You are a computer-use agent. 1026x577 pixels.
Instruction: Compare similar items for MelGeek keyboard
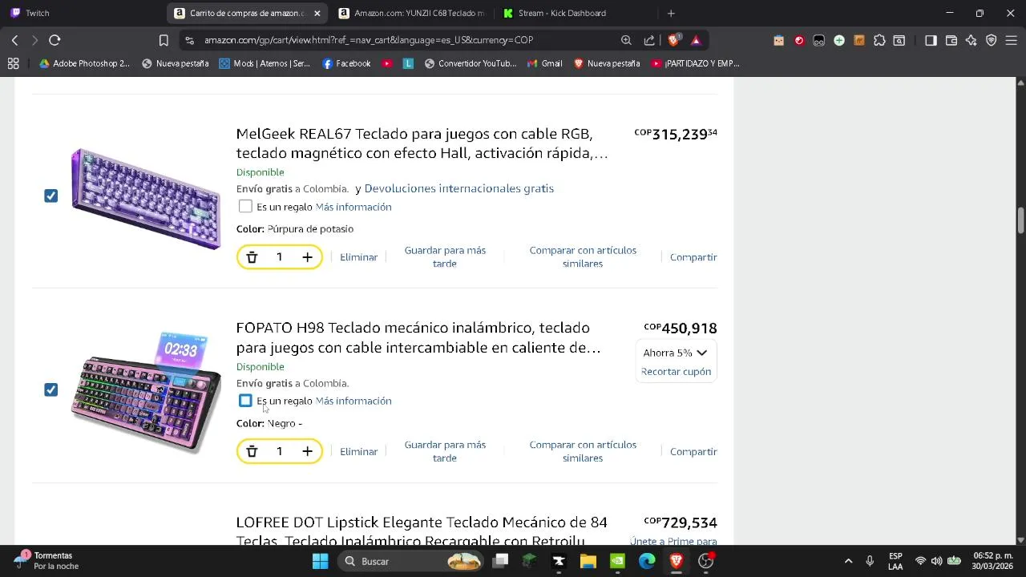[583, 257]
